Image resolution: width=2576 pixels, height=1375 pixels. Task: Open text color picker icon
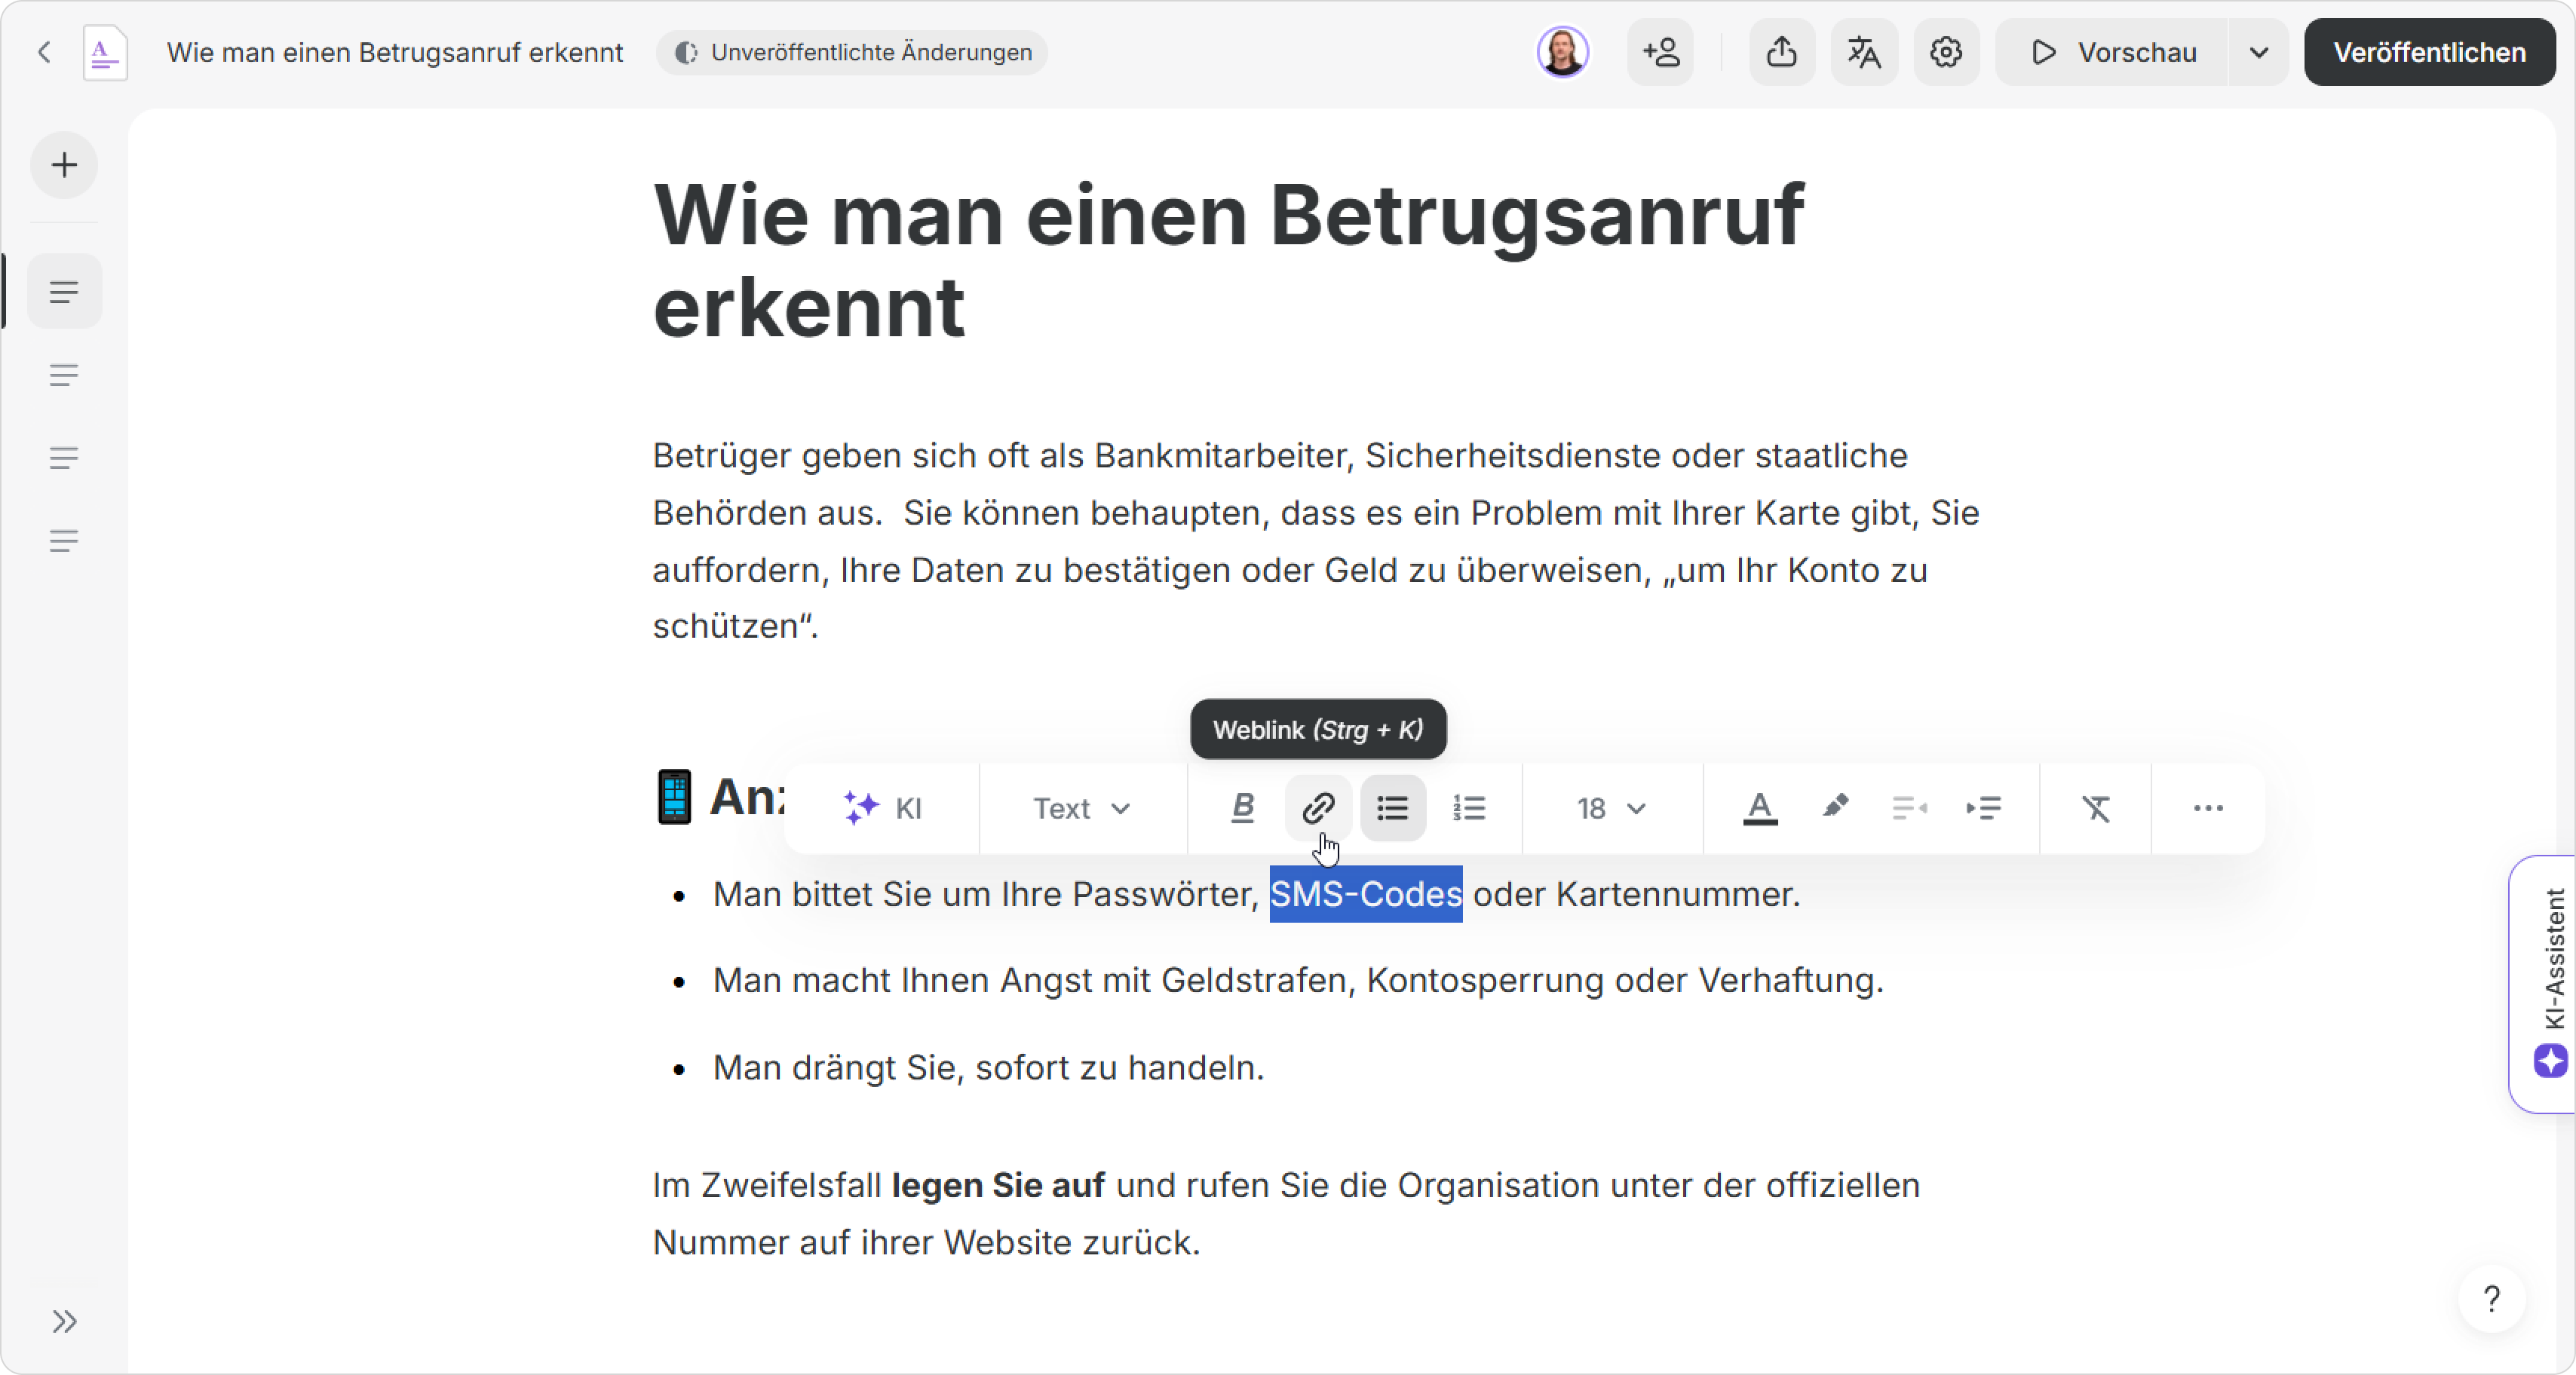point(1760,807)
